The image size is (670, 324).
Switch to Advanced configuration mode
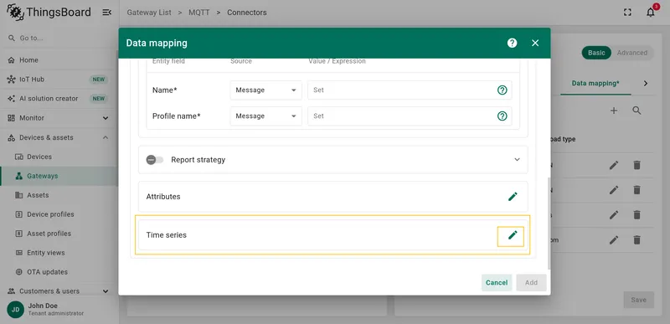[x=632, y=53]
